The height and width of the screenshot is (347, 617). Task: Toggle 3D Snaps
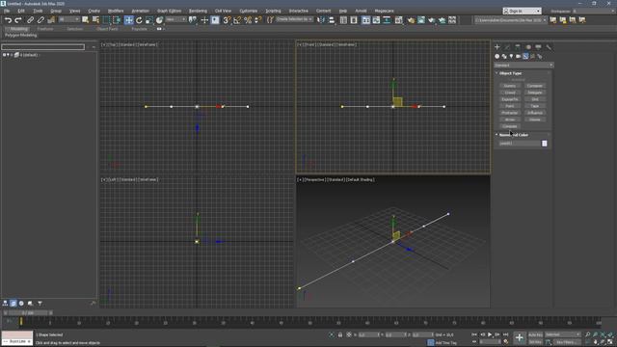(227, 19)
